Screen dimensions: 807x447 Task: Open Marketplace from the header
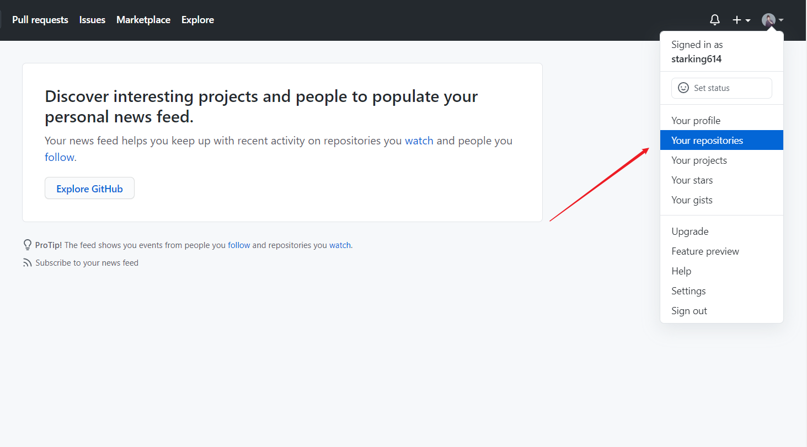coord(143,20)
